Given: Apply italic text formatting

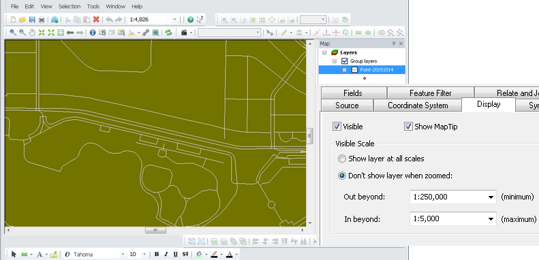Looking at the screenshot, I should (166, 254).
